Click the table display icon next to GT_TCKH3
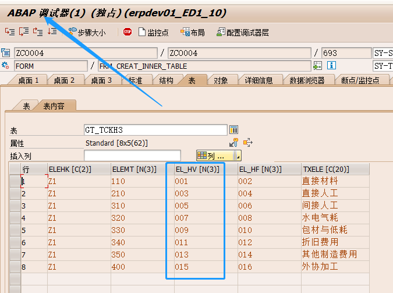This screenshot has width=393, height=293. (x=233, y=130)
